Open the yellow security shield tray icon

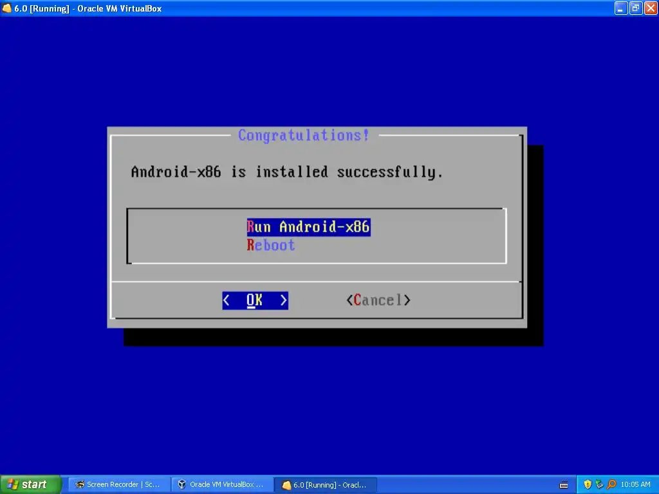(x=588, y=484)
